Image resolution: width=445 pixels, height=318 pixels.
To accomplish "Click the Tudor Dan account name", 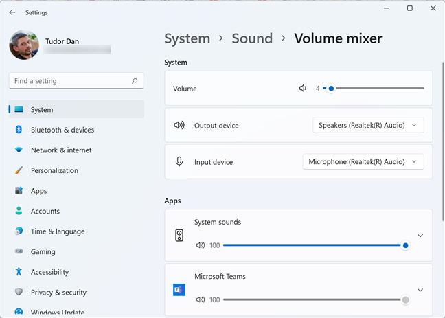I will pos(62,41).
